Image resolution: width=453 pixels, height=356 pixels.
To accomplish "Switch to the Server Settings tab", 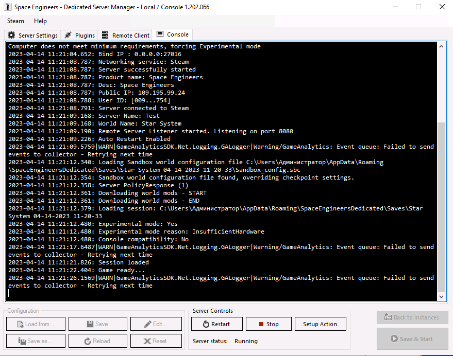I will (33, 35).
